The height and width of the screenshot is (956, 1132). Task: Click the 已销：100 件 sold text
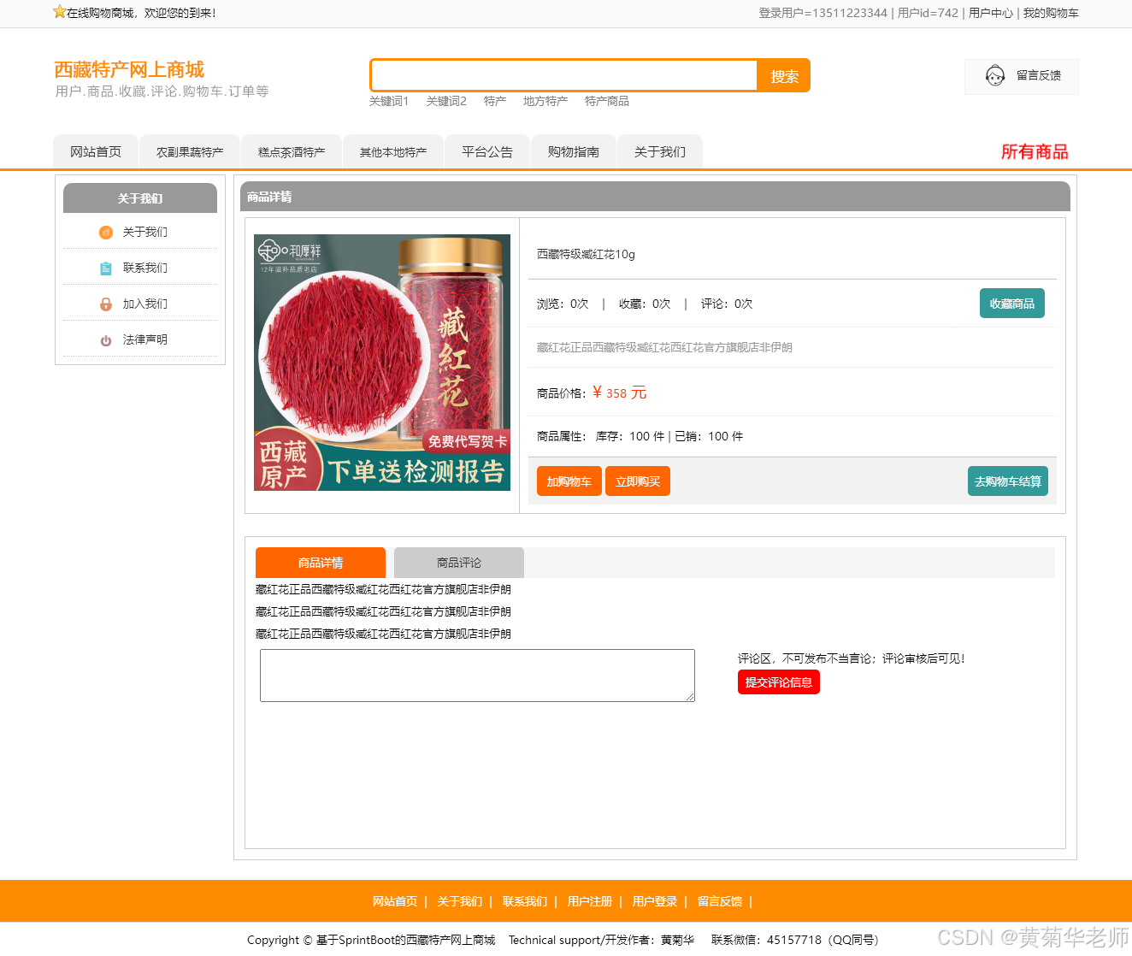(x=709, y=436)
